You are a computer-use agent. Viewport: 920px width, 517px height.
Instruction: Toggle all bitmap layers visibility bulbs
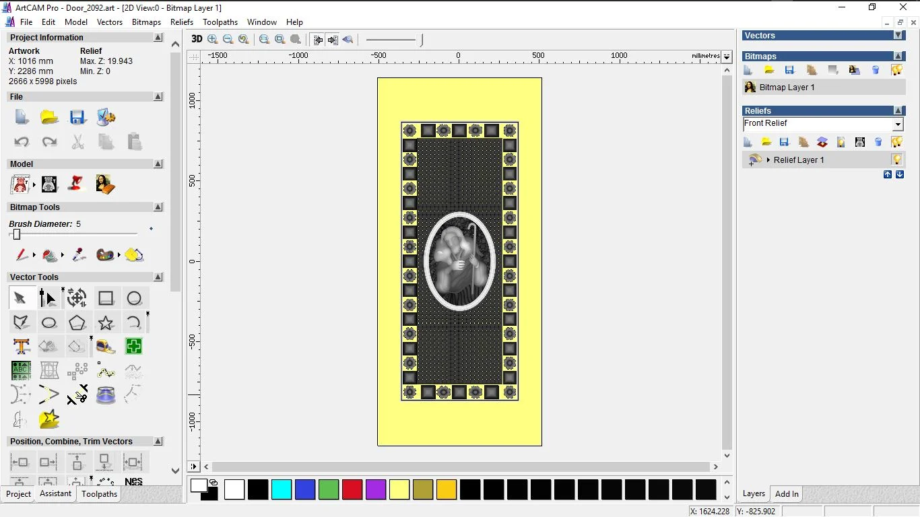[x=896, y=70]
